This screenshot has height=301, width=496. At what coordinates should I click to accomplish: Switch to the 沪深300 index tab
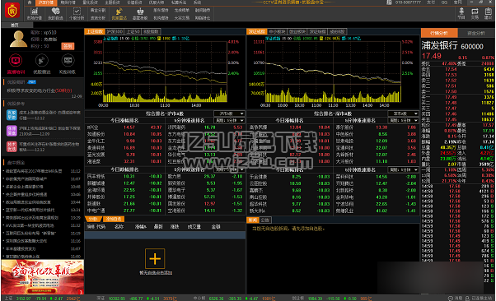115,31
